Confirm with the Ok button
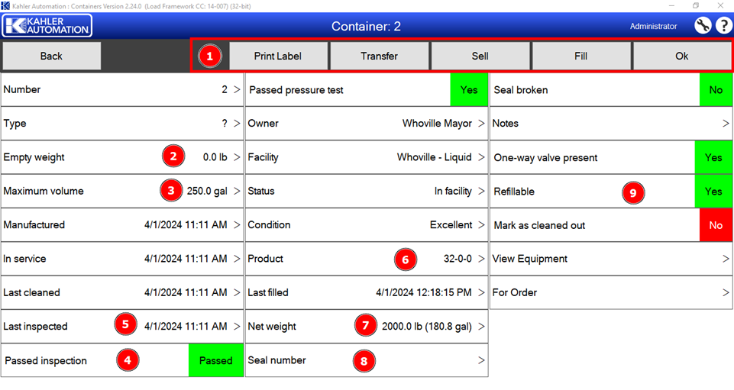The image size is (734, 390). (682, 56)
